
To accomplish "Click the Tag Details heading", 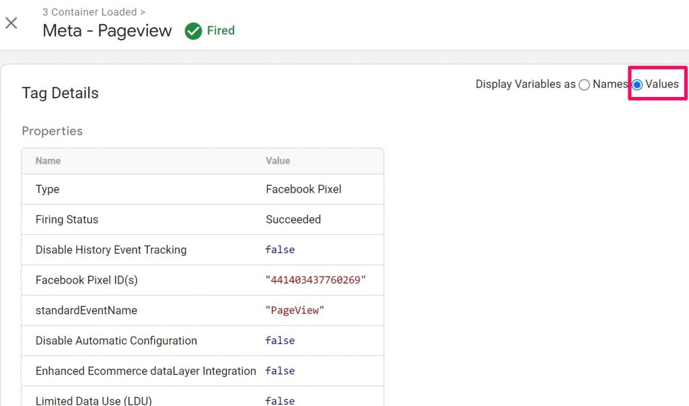I will click(60, 94).
